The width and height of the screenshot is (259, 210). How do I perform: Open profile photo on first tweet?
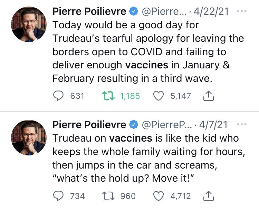coord(29,24)
